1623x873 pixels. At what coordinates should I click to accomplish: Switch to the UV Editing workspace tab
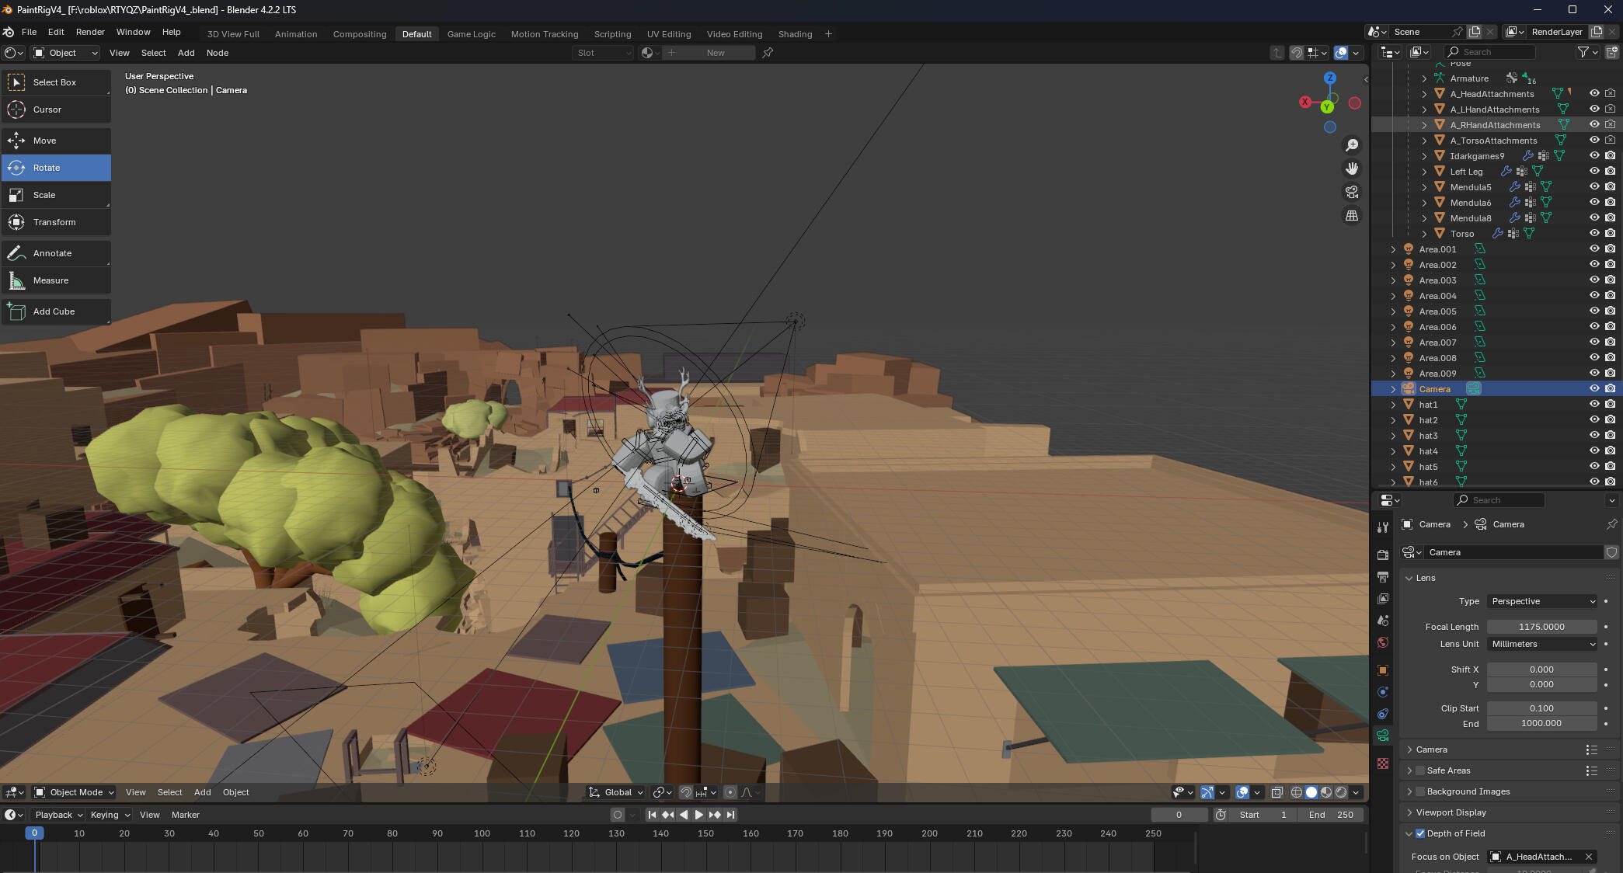point(668,34)
